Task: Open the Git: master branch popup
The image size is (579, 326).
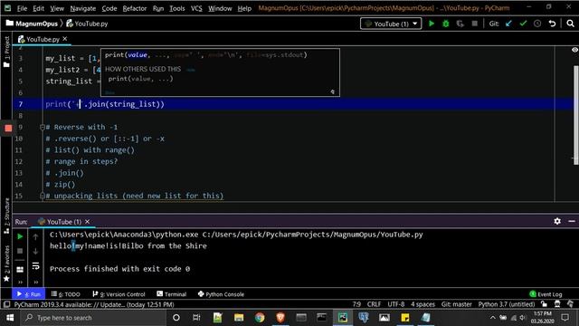Action: tap(456, 304)
